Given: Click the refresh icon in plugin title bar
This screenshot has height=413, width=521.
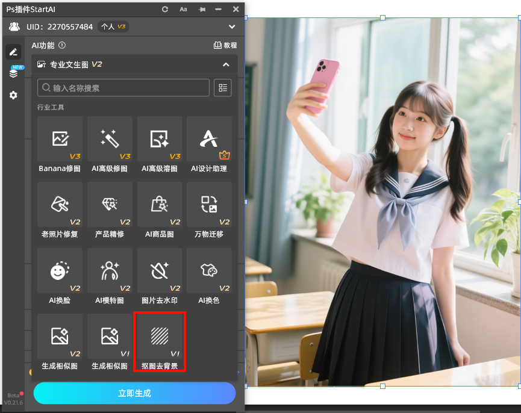Looking at the screenshot, I should point(165,10).
